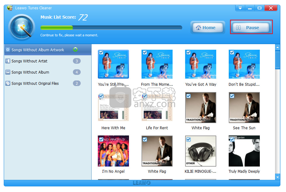The height and width of the screenshot is (192, 286).
Task: Click the Pause button
Action: [x=251, y=27]
